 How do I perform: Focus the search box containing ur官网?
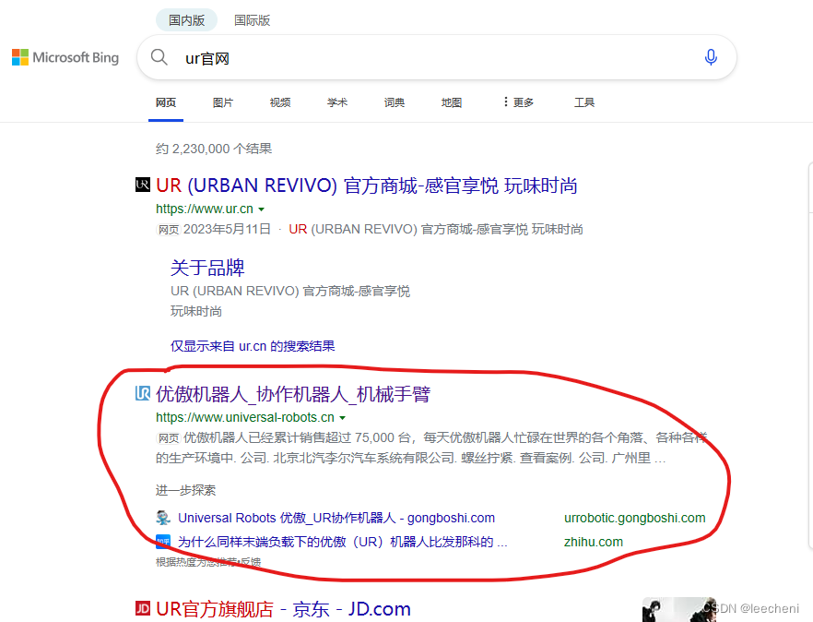(x=435, y=57)
